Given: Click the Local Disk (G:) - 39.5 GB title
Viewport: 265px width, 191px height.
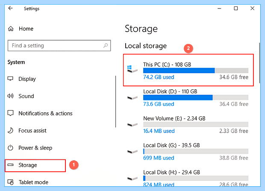Looking at the screenshot, I should [x=171, y=145].
